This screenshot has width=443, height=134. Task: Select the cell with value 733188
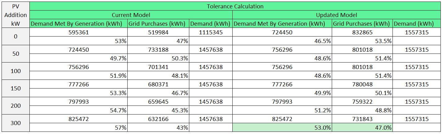[x=158, y=50]
